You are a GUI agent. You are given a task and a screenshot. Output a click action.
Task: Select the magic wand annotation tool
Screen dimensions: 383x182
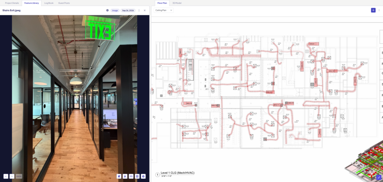click(x=125, y=176)
